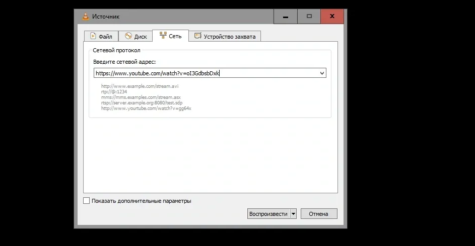Screen dimensions: 475x246
Task: Click the mms://mms.examples.com/stream.asx example
Action: coord(141,97)
